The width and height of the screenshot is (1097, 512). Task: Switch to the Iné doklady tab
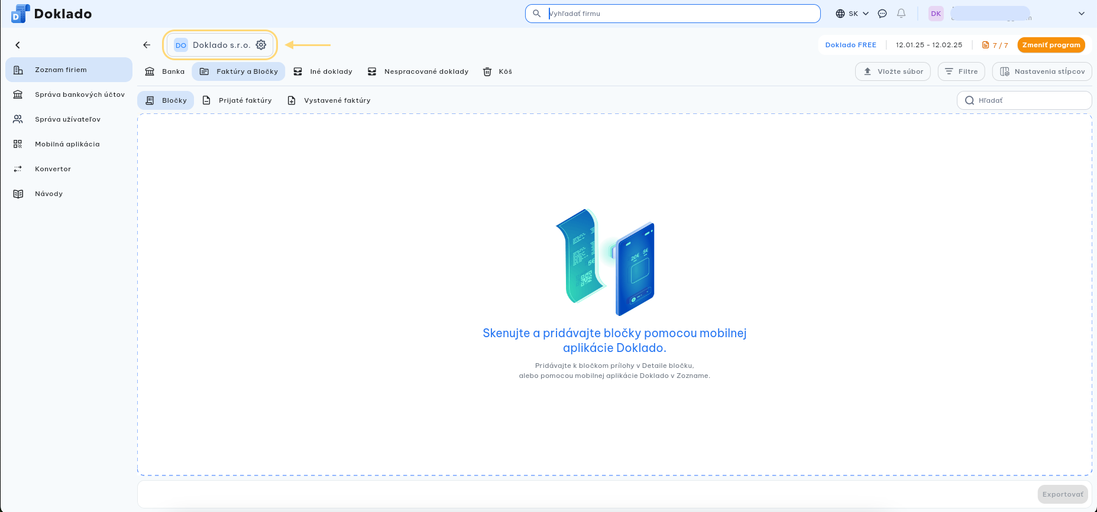pyautogui.click(x=323, y=71)
